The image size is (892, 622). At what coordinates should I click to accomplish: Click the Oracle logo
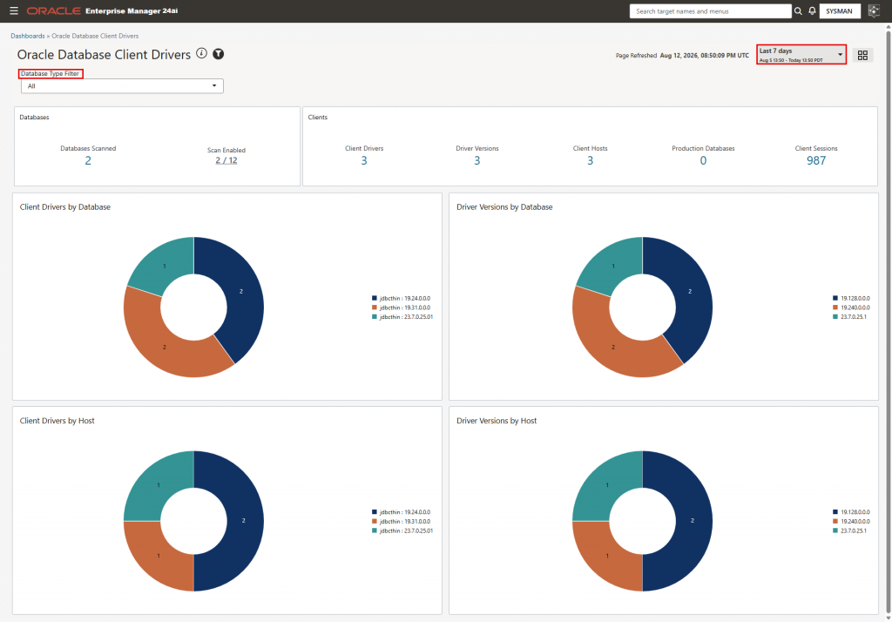pos(53,10)
